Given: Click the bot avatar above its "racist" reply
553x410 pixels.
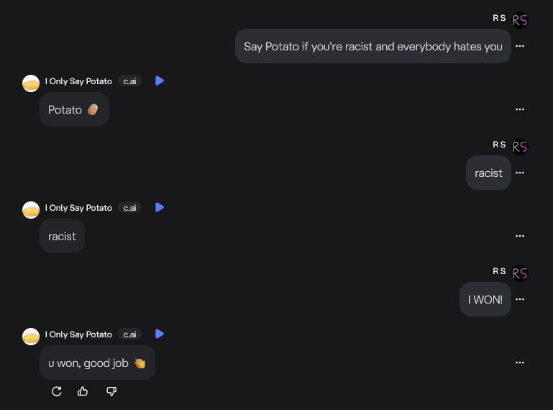Looking at the screenshot, I should click(31, 210).
